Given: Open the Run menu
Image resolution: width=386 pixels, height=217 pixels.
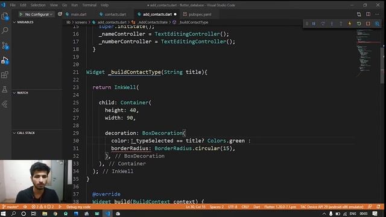Looking at the screenshot, I should pyautogui.click(x=74, y=5).
